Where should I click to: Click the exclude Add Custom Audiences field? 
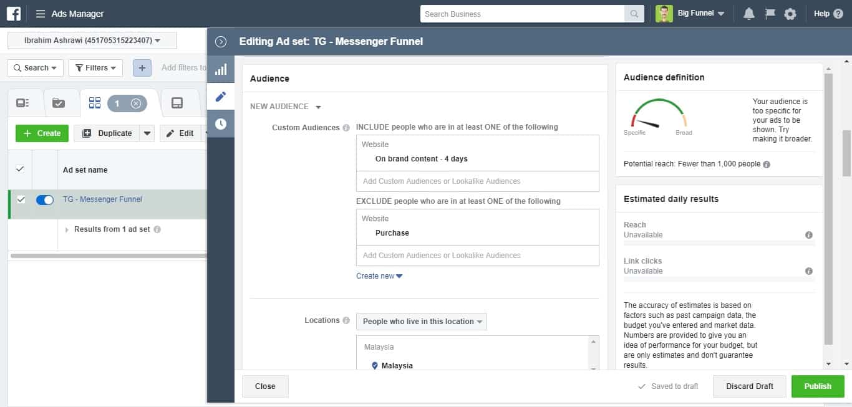478,256
